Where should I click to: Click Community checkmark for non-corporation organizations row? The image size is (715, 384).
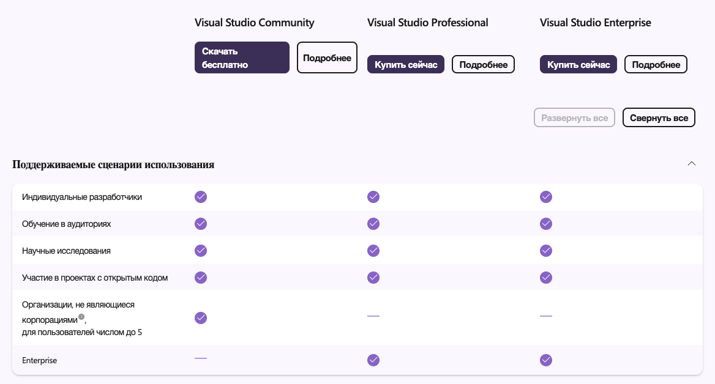(x=201, y=318)
